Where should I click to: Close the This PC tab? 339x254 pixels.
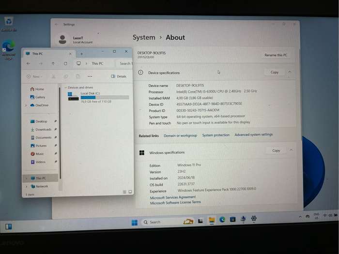click(x=70, y=54)
